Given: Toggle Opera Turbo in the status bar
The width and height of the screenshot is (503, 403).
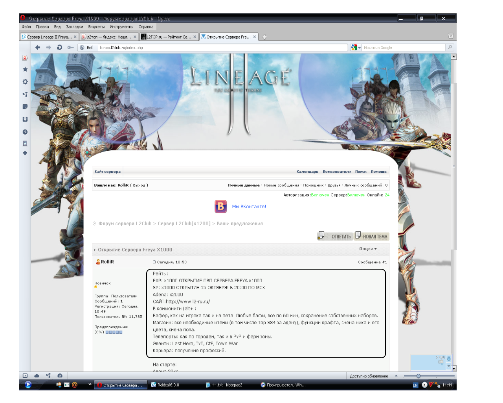Looking at the screenshot, I should click(60, 375).
